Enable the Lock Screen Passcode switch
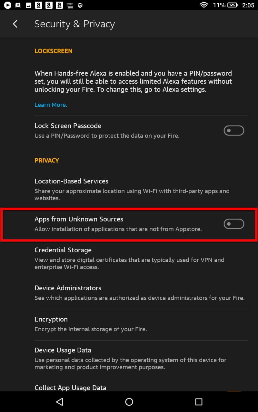Image resolution: width=258 pixels, height=412 pixels. point(234,131)
